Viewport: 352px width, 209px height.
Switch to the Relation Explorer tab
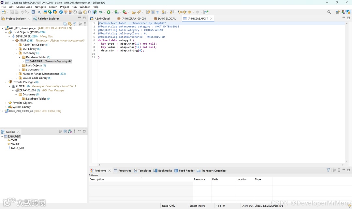click(46, 19)
